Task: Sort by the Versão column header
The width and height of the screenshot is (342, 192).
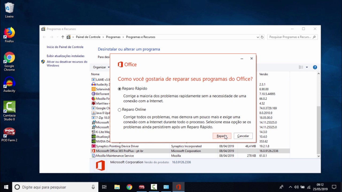Action: pyautogui.click(x=263, y=74)
